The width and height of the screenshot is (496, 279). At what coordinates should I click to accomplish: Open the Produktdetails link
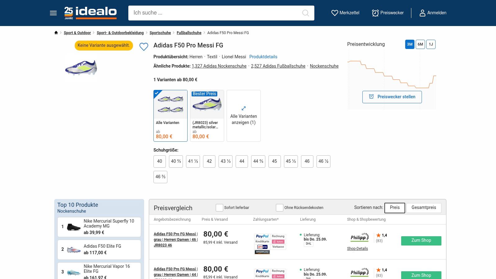[x=263, y=57]
